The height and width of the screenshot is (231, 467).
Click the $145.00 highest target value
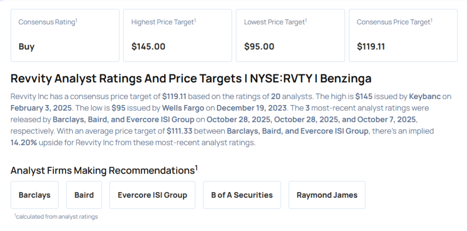[148, 47]
